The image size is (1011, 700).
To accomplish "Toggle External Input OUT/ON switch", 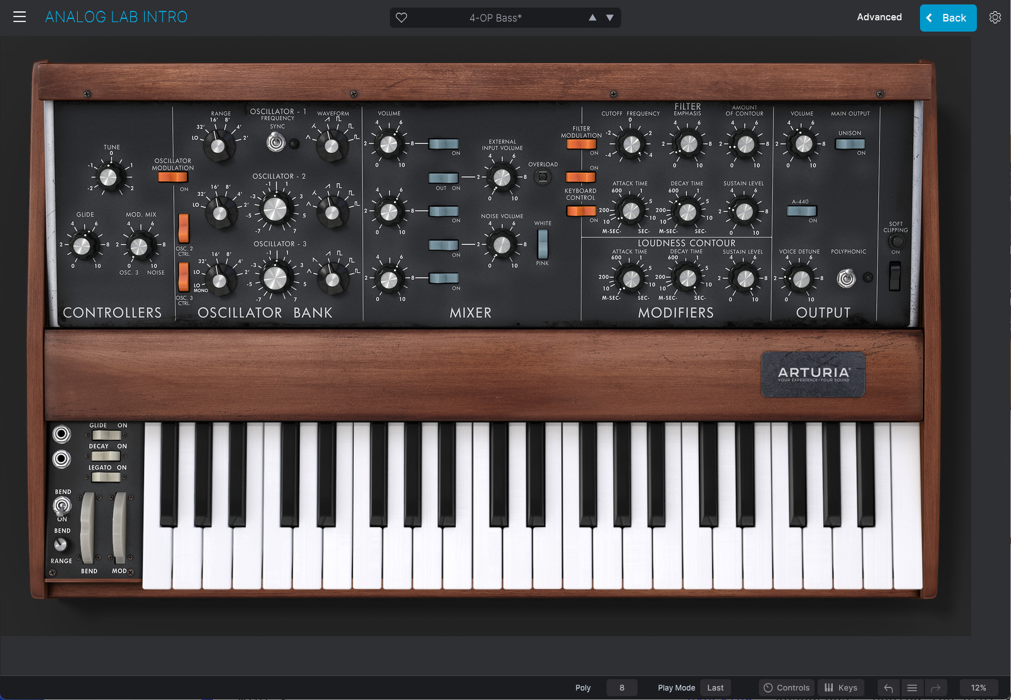I will 444,178.
